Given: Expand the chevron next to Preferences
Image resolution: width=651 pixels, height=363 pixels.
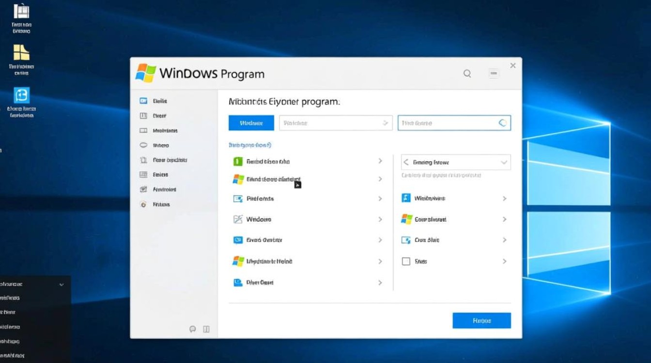Looking at the screenshot, I should [381, 198].
